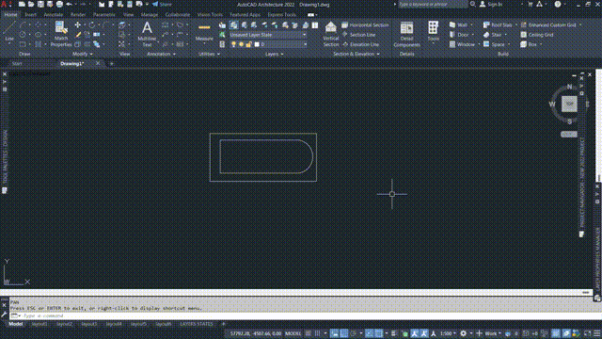
Task: Open the Express Tools ribbon tab
Action: [282, 15]
